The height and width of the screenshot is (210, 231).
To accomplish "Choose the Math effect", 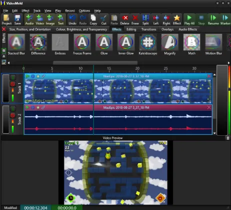I will (x=192, y=44).
